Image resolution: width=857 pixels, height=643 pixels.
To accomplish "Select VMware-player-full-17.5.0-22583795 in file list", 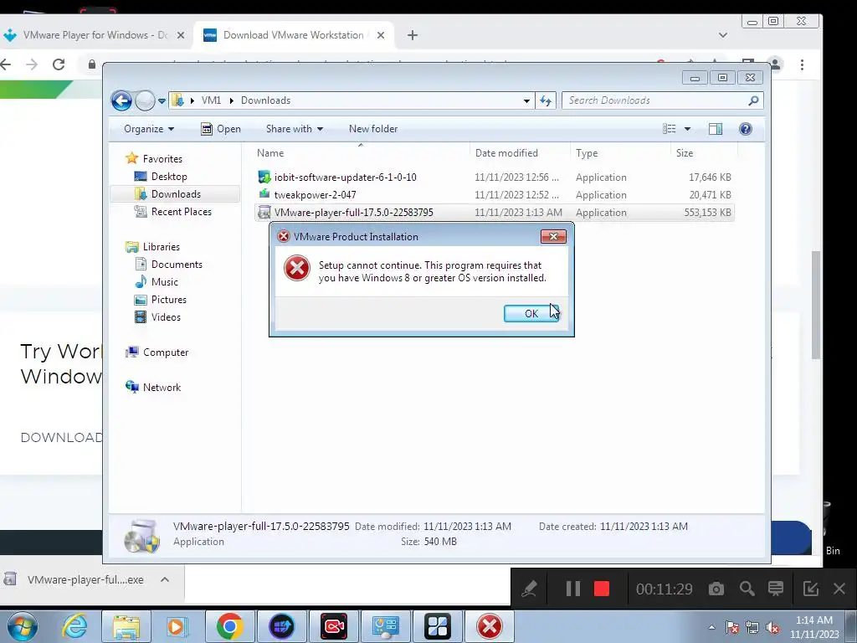I will (x=494, y=212).
